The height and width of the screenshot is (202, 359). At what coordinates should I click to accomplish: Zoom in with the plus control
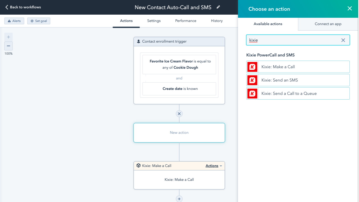[8, 37]
